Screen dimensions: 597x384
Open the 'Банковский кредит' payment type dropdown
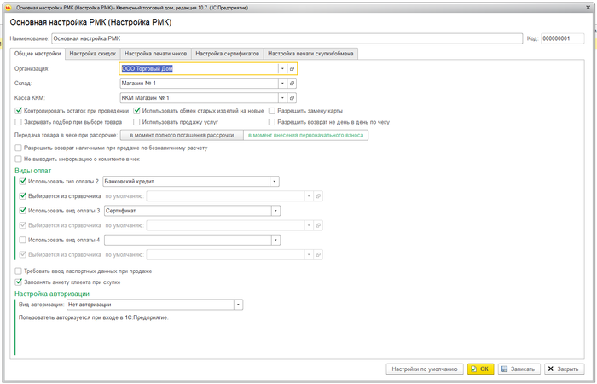(274, 181)
